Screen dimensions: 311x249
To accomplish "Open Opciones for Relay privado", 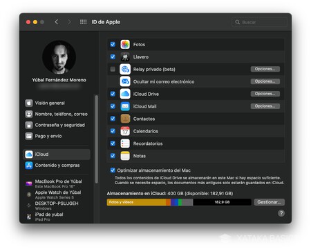I will click(x=265, y=69).
